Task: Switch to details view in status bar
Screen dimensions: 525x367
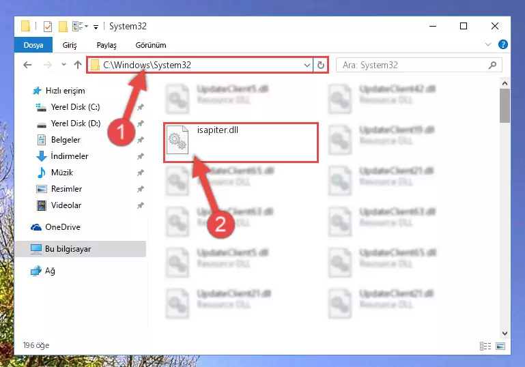Action: pyautogui.click(x=485, y=346)
